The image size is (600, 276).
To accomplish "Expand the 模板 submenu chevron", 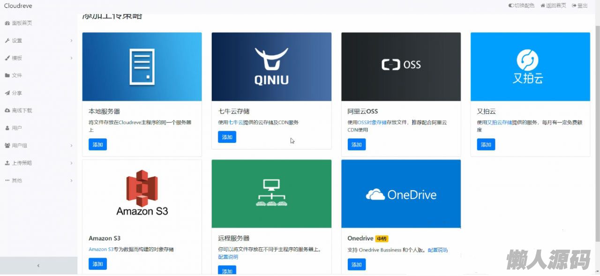I will [x=71, y=58].
